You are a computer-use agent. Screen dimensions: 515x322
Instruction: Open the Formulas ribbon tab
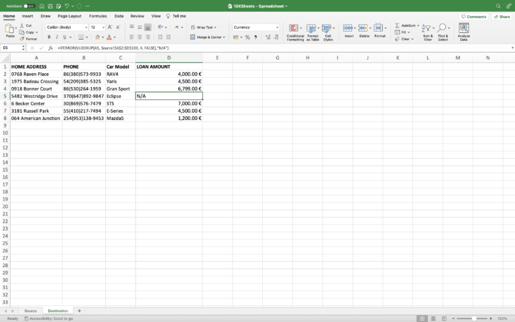[x=98, y=15]
